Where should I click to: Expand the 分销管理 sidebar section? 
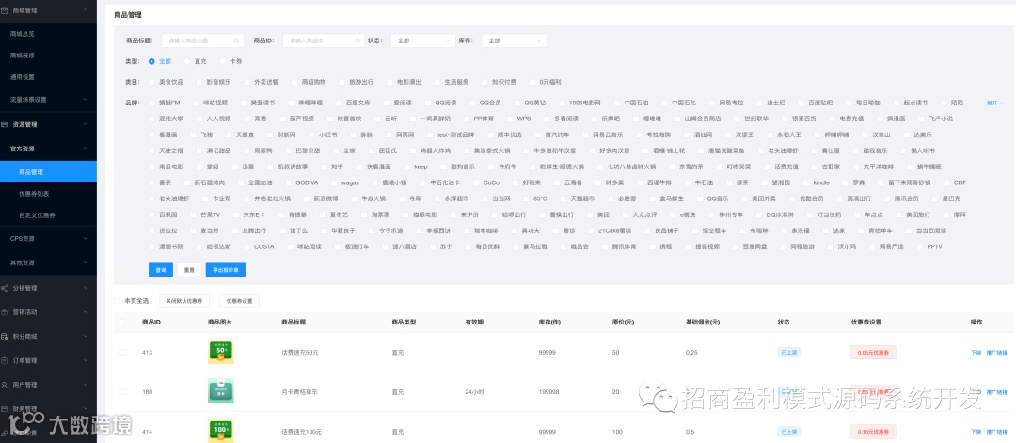click(x=86, y=288)
